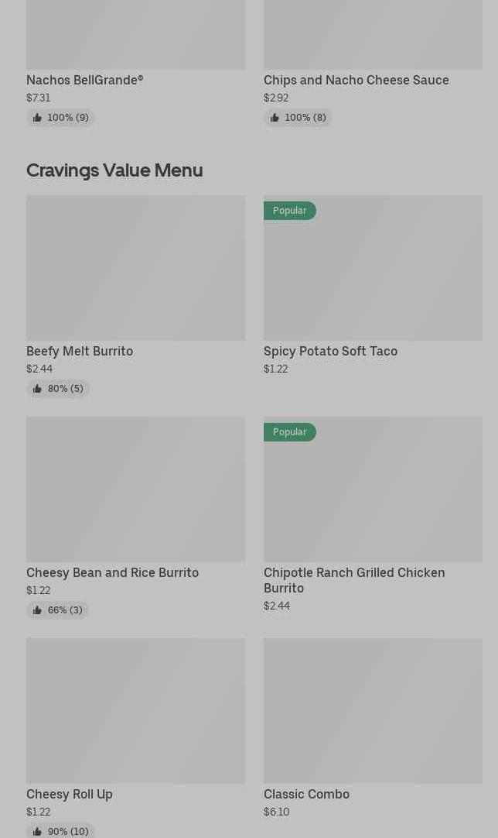Click the Nachos BellGrande item name
This screenshot has width=498, height=838.
tap(85, 80)
